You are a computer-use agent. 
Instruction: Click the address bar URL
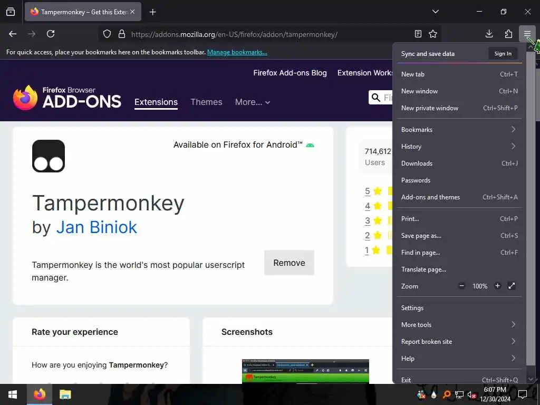(x=234, y=34)
